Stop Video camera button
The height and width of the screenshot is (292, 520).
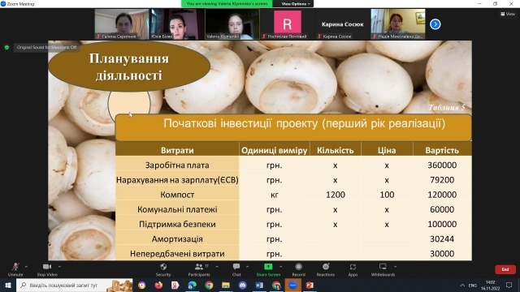click(47, 269)
